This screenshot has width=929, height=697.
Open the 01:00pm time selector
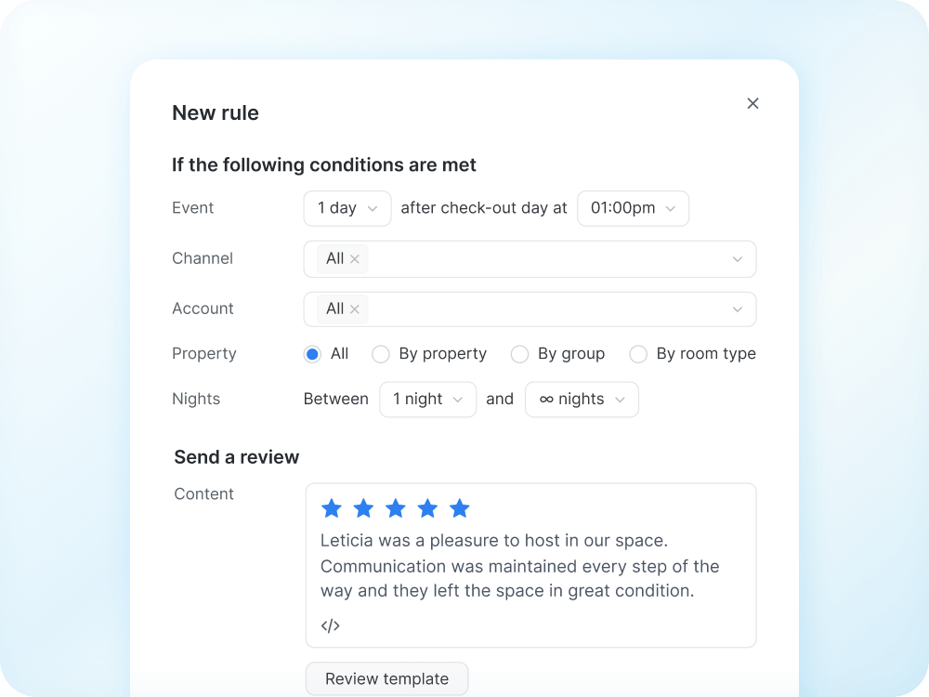(633, 208)
